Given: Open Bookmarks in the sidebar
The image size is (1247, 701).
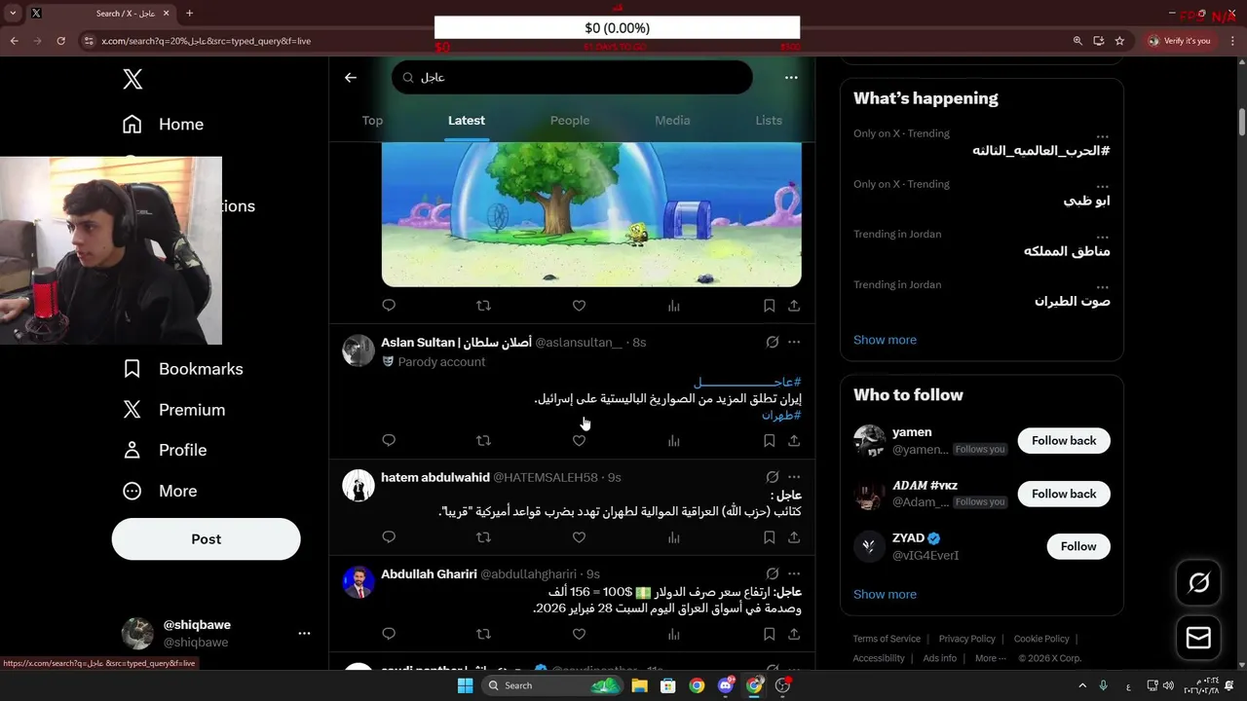Looking at the screenshot, I should tap(182, 369).
